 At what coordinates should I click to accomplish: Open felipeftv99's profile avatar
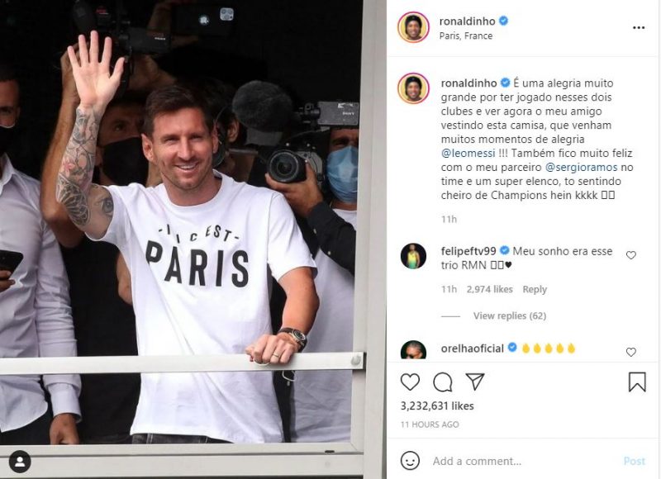coord(413,256)
